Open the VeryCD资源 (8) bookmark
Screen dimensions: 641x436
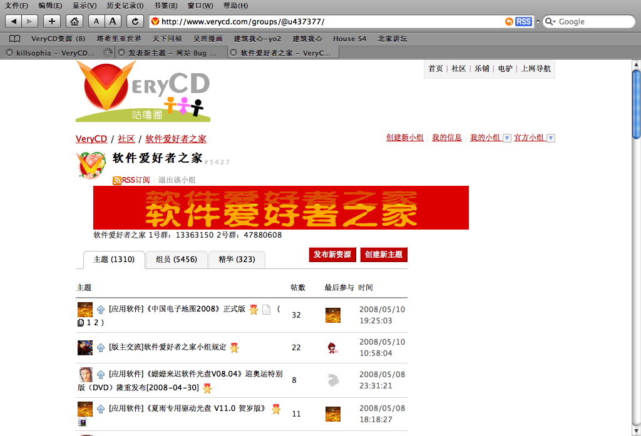(x=58, y=39)
